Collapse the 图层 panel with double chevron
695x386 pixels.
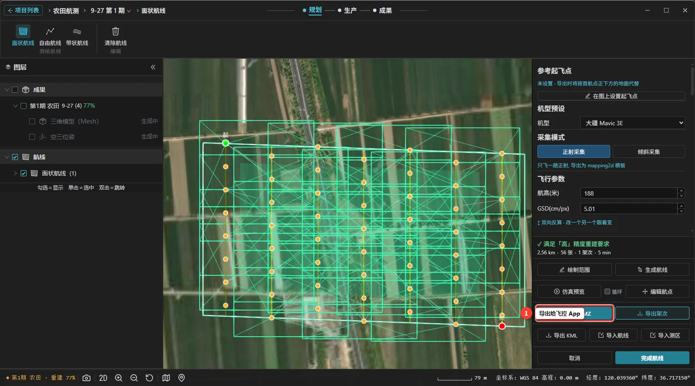[153, 67]
